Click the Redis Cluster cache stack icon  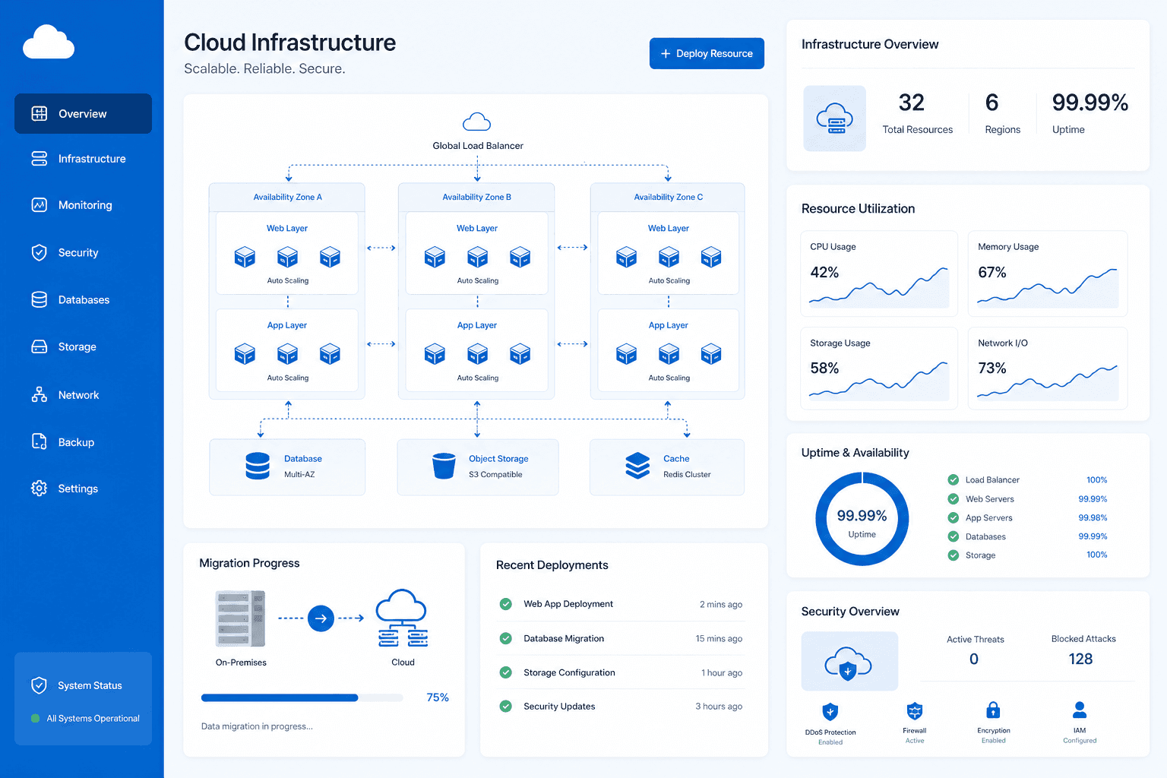coord(637,466)
